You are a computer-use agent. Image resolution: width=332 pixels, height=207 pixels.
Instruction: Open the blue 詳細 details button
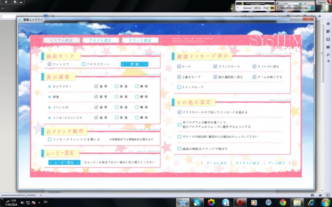[134, 64]
